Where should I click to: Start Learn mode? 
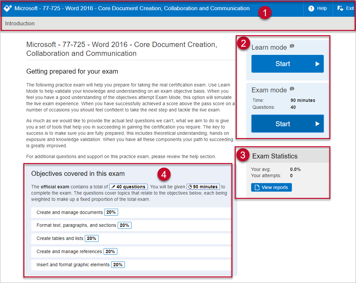(x=287, y=64)
